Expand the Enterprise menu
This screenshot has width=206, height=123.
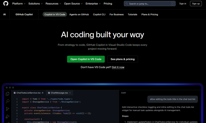point(93,4)
